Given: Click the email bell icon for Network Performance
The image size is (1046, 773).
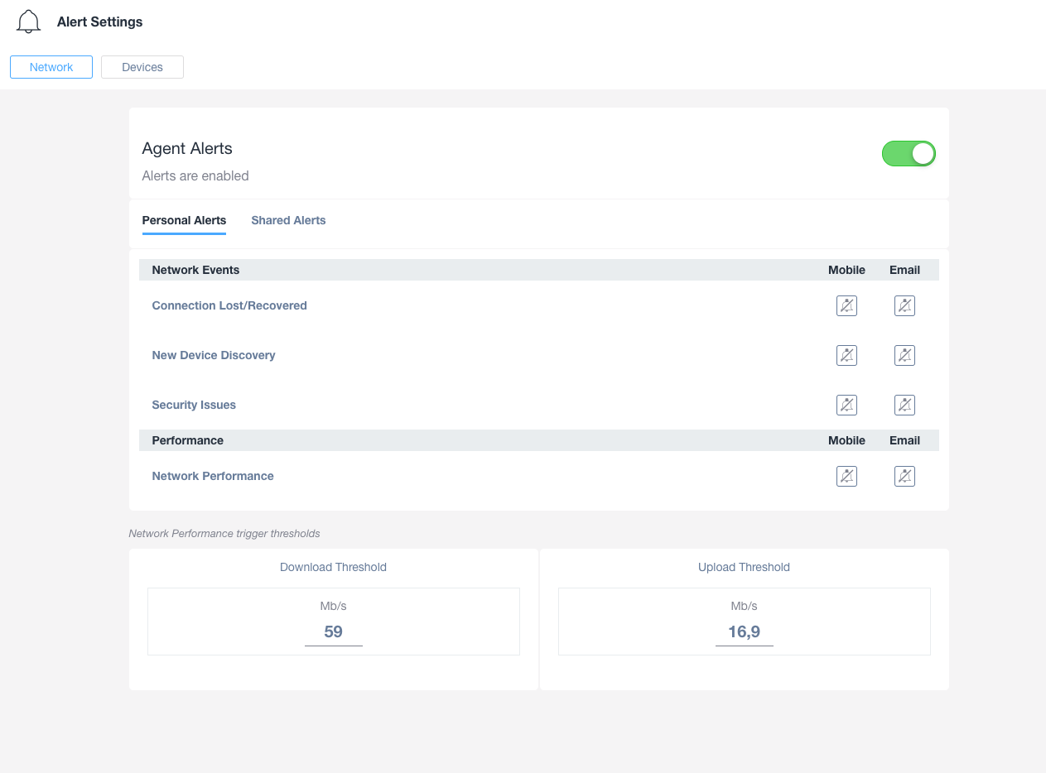Looking at the screenshot, I should click(904, 476).
